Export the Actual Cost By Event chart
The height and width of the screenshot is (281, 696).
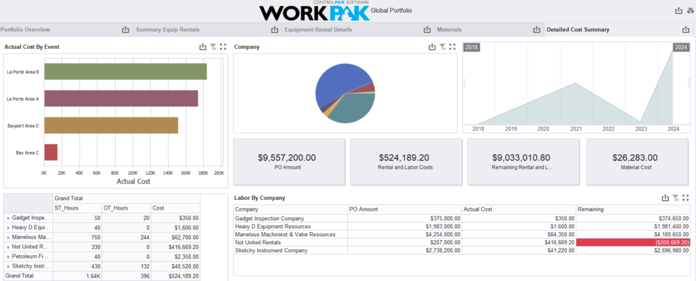click(x=203, y=47)
